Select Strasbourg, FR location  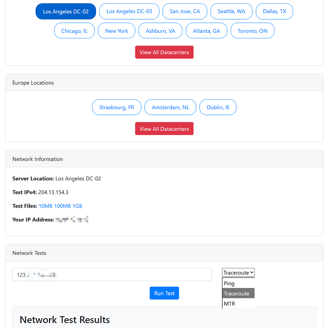(x=116, y=107)
